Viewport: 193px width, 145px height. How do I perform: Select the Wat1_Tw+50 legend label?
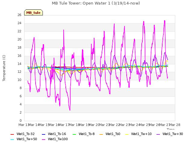pyautogui.click(x=27, y=139)
